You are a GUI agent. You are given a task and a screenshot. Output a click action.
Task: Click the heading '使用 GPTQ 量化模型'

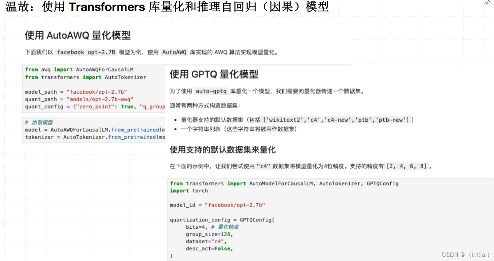pos(214,74)
